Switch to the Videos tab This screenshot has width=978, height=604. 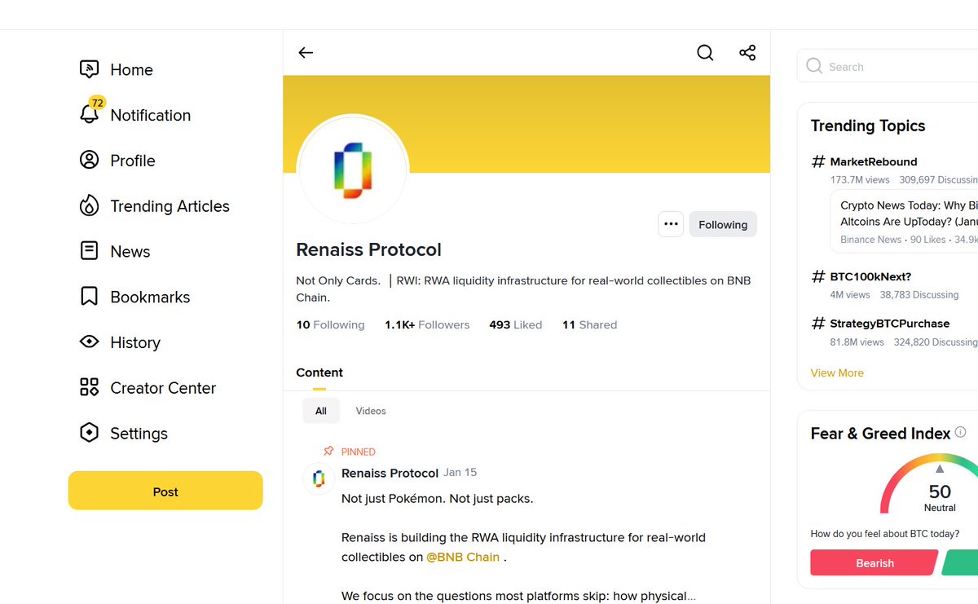[371, 411]
